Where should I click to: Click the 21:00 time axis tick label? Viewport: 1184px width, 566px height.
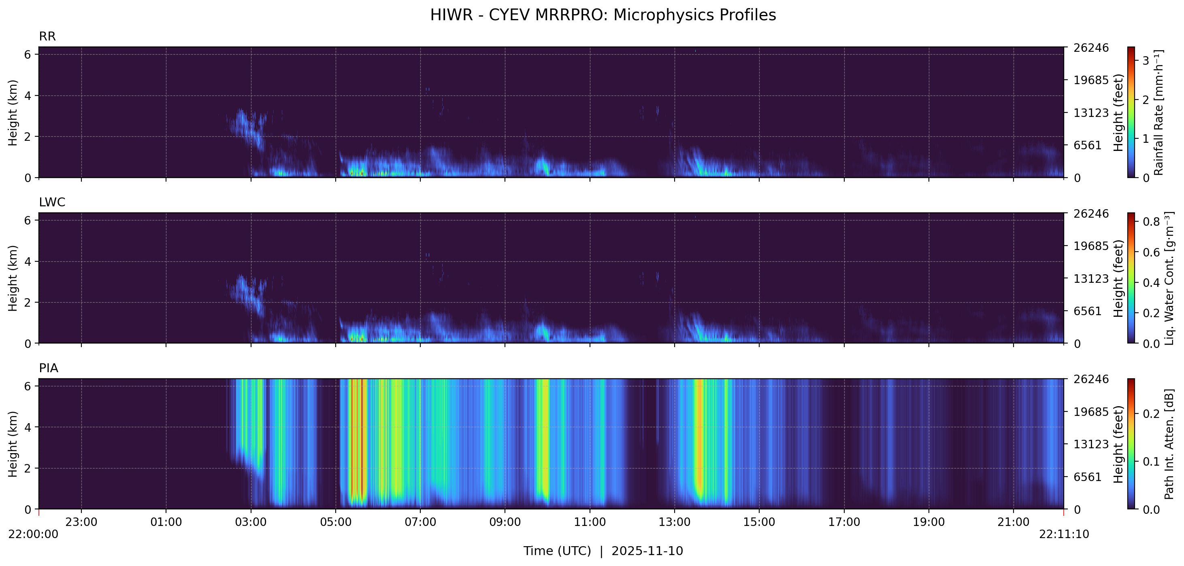click(x=1013, y=522)
